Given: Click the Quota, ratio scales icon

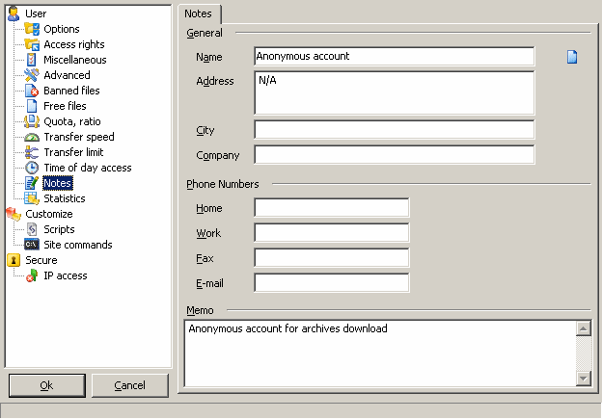Looking at the screenshot, I should 32,121.
